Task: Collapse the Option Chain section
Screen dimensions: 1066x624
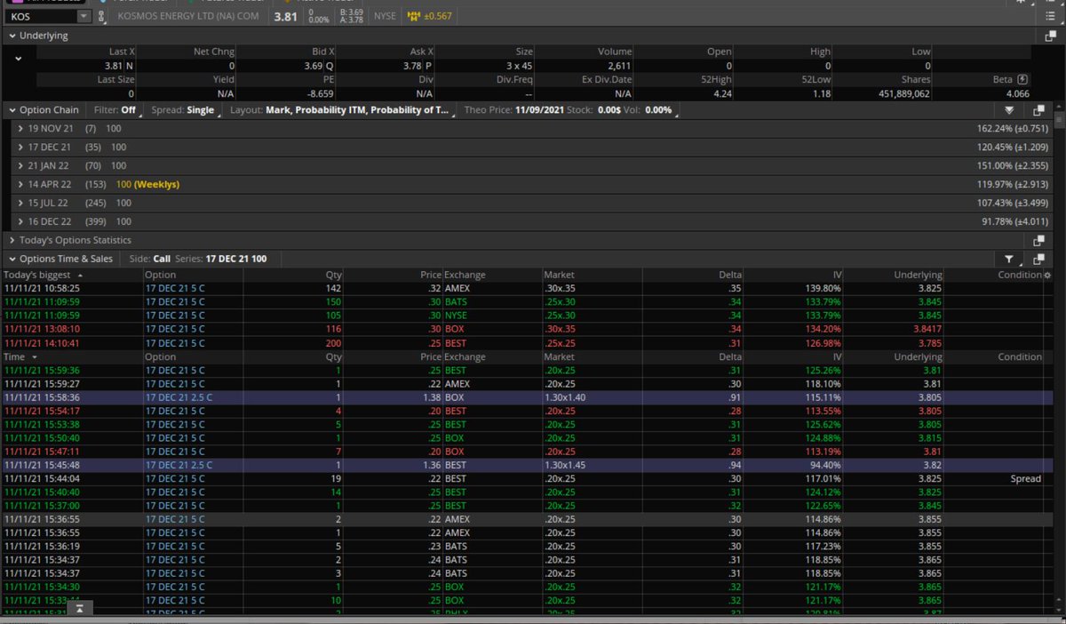Action: click(12, 110)
